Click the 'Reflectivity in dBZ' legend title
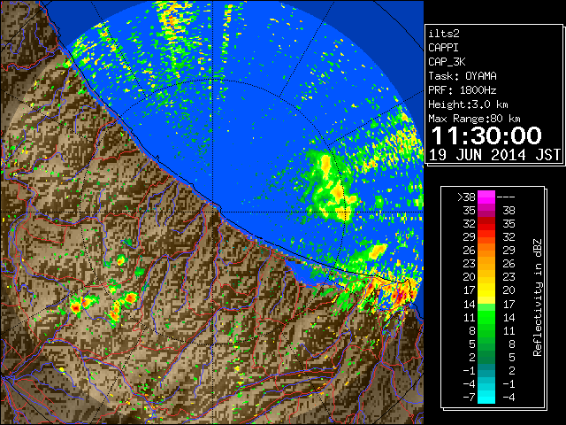Viewport: 566px width, 425px height. point(537,297)
